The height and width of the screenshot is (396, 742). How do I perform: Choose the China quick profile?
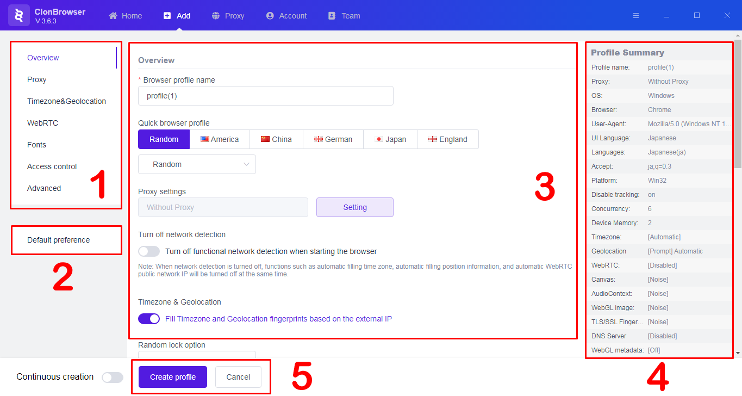(x=276, y=139)
